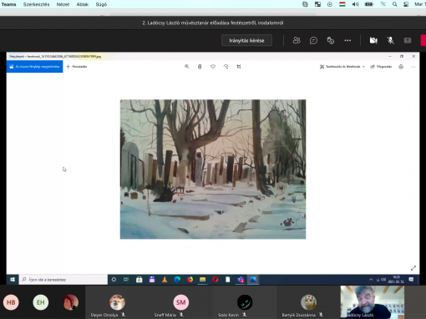Click the share button in Photos
This screenshot has width=426, height=319.
381,67
